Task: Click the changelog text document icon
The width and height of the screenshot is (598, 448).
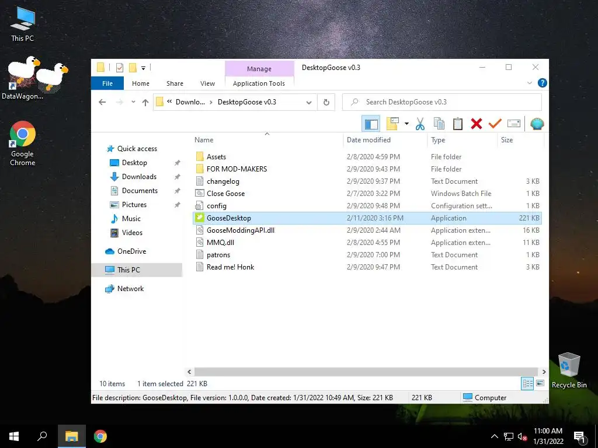Action: tap(200, 181)
